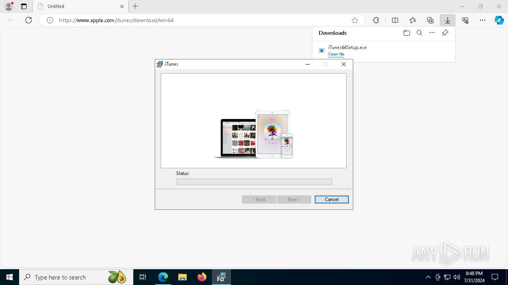Open Browser essentials heart icon

click(x=465, y=20)
